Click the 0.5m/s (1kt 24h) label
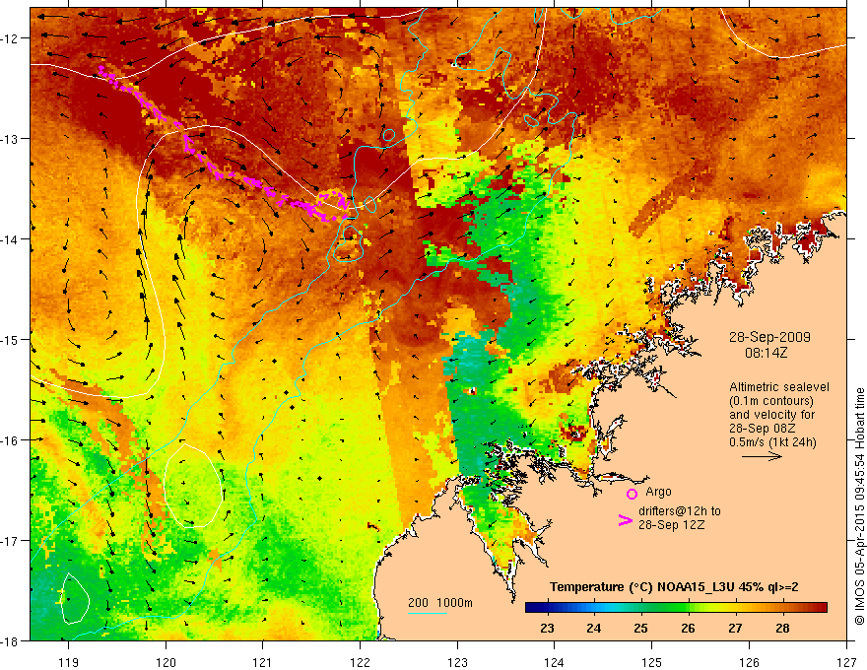Screen dimensions: 867x670 pyautogui.click(x=772, y=442)
